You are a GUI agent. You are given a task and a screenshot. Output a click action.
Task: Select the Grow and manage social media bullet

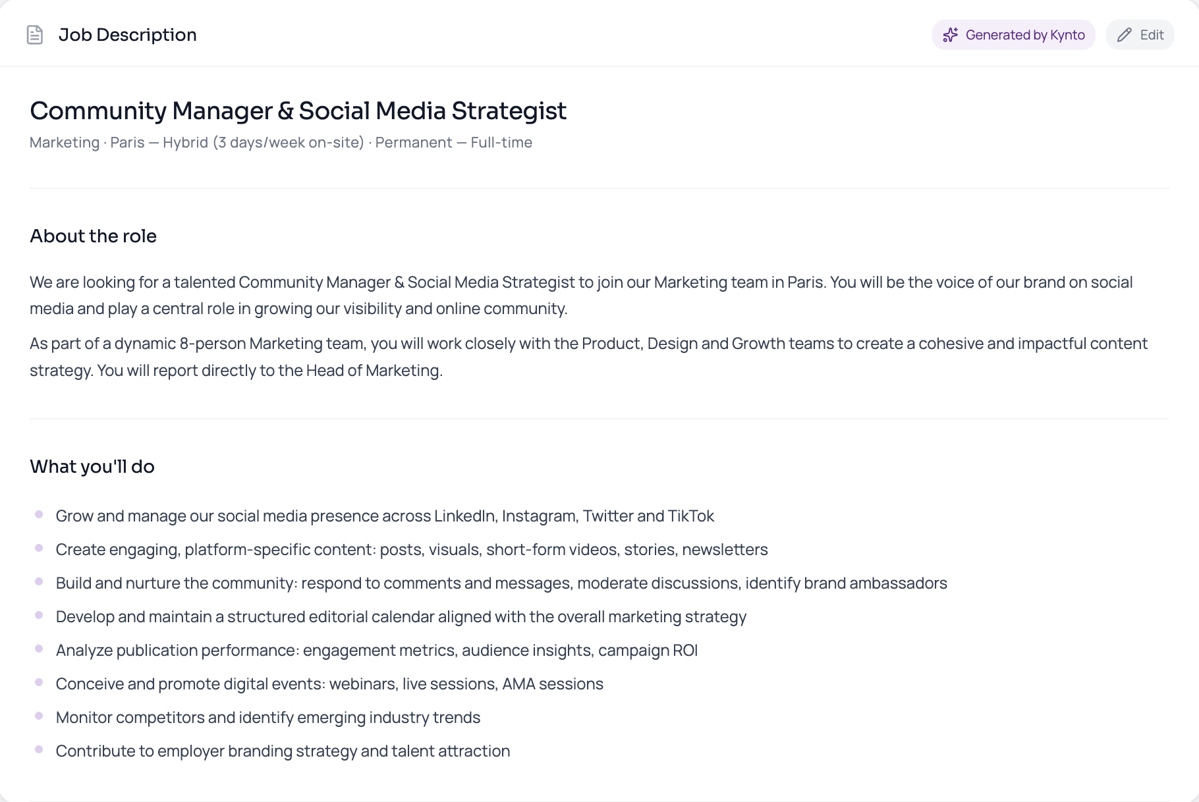click(x=385, y=516)
